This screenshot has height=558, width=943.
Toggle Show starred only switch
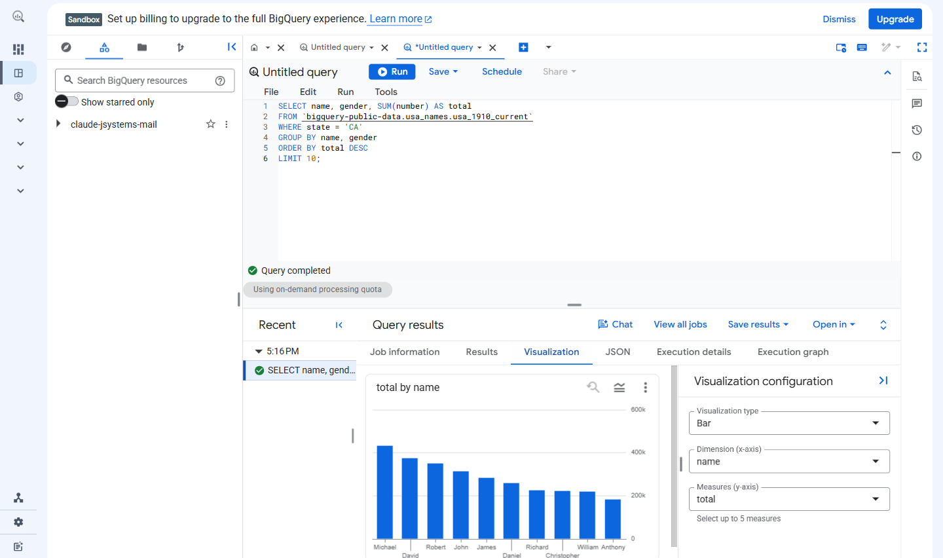[67, 102]
